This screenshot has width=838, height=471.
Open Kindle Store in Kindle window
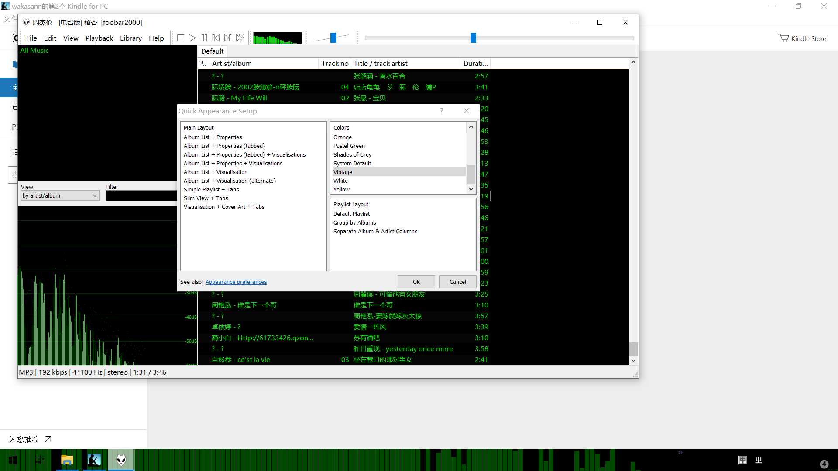802,38
